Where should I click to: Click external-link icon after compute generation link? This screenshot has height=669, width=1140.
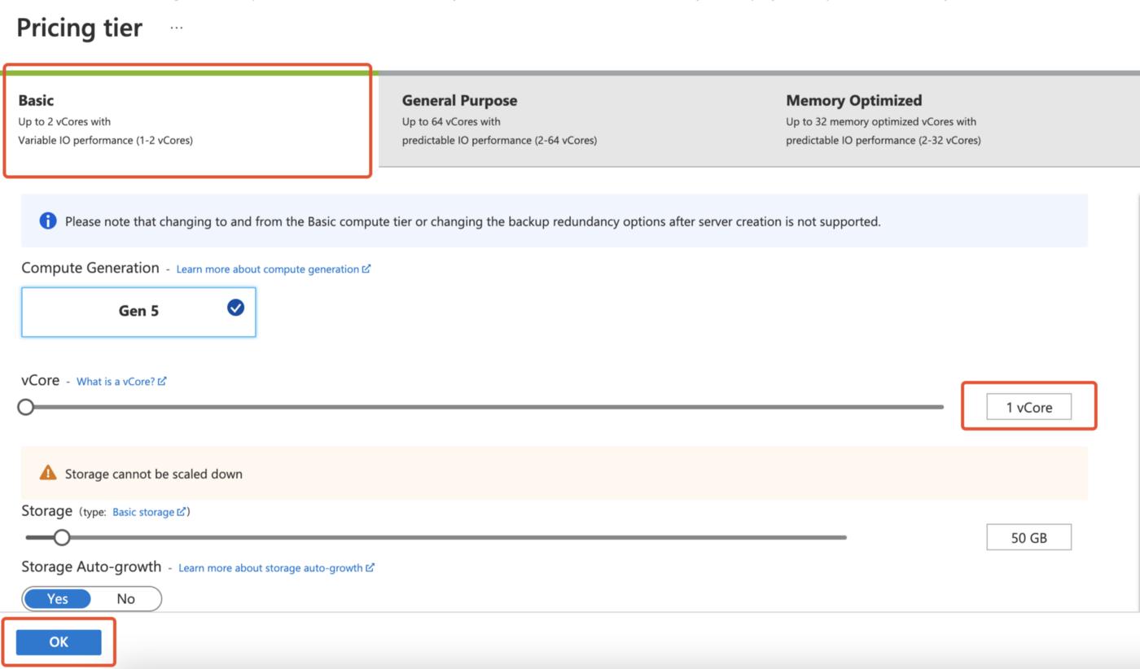[366, 269]
